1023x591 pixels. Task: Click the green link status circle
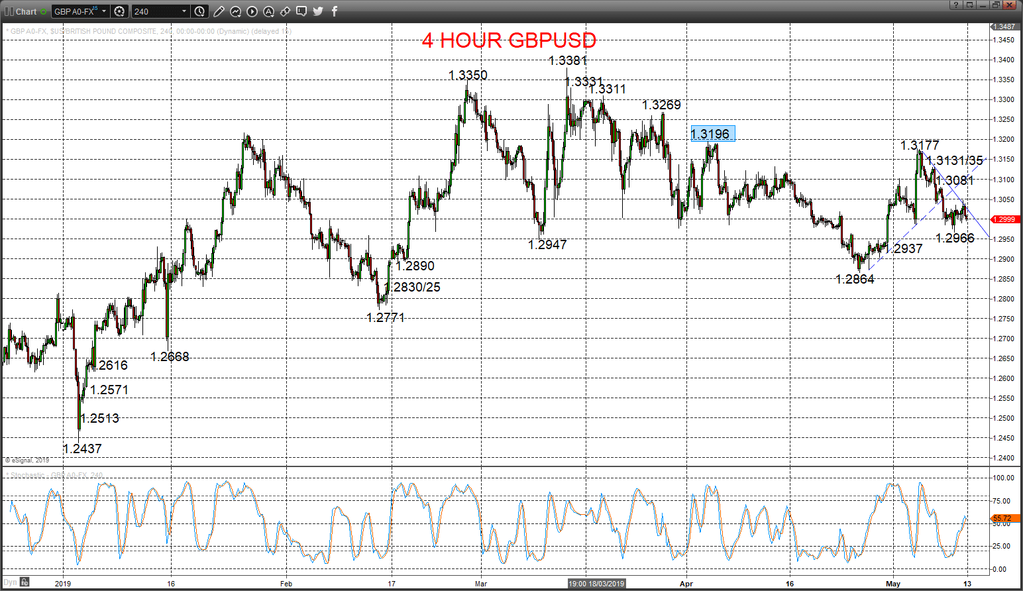click(x=44, y=11)
